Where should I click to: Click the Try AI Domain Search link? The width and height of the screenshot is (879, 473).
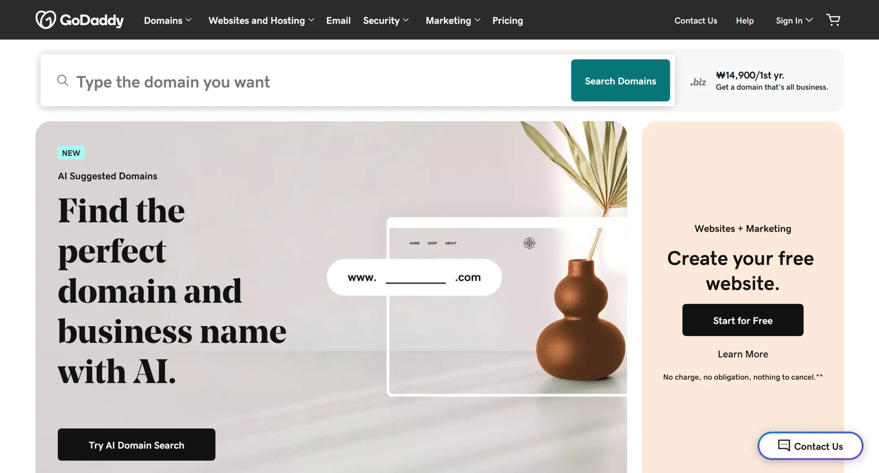click(x=136, y=444)
